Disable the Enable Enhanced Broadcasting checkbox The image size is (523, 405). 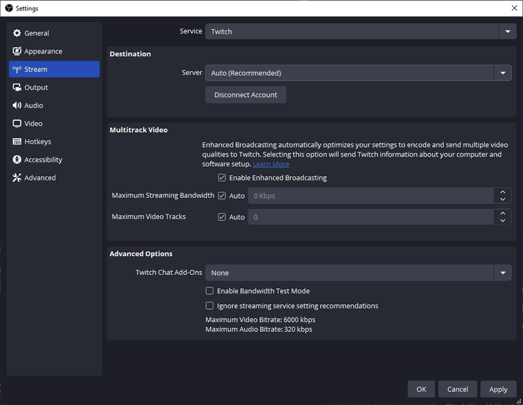tap(222, 178)
